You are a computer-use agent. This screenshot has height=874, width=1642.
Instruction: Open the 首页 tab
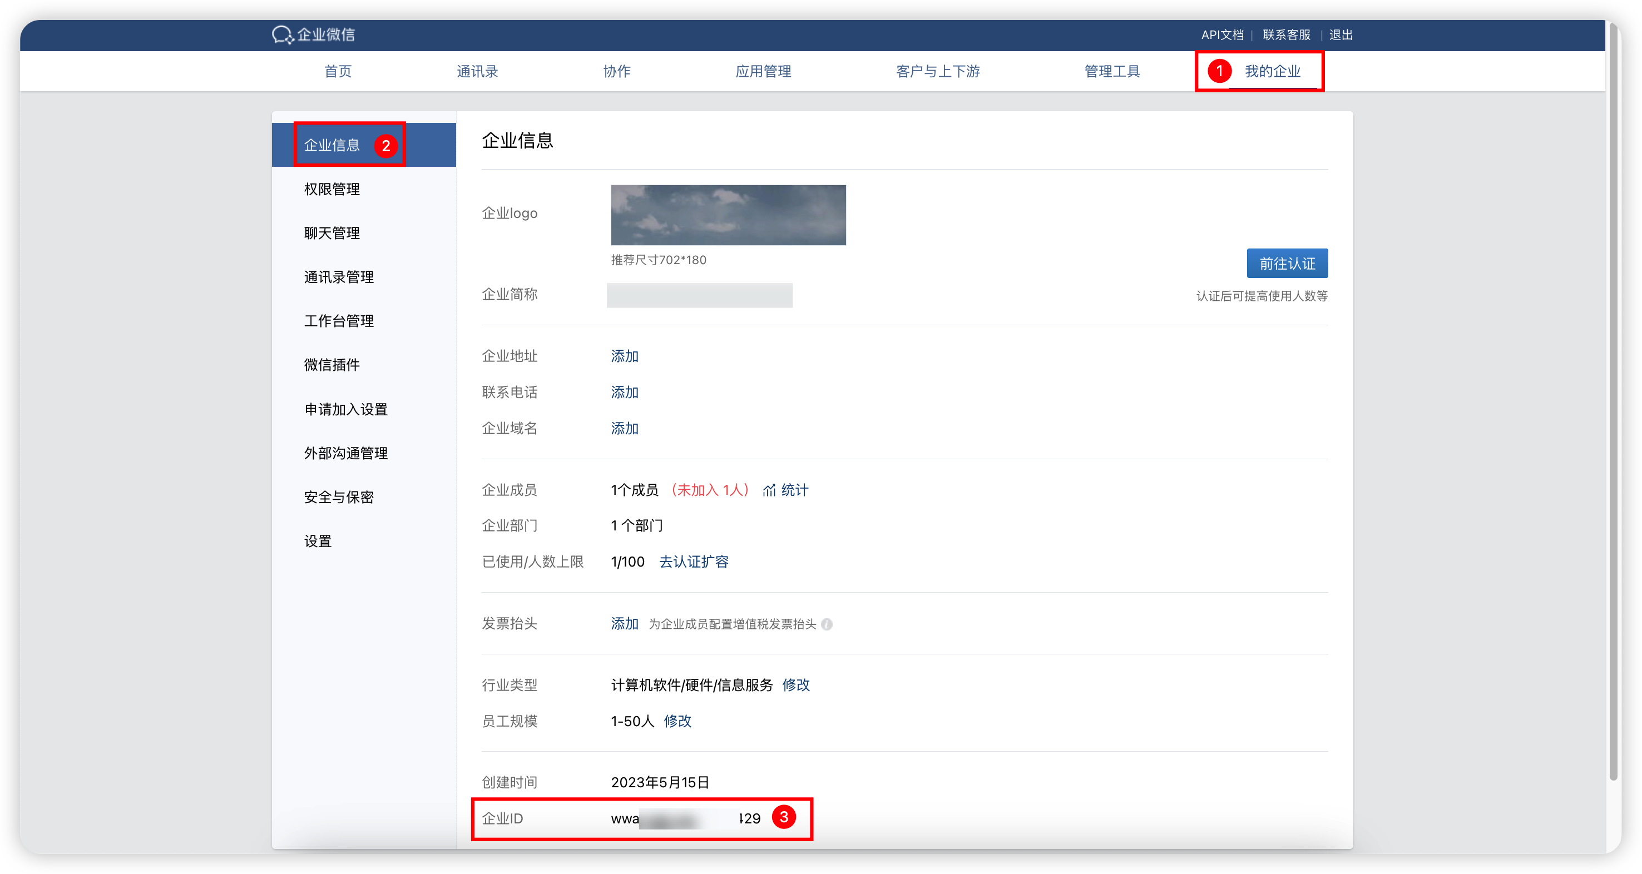coord(338,71)
